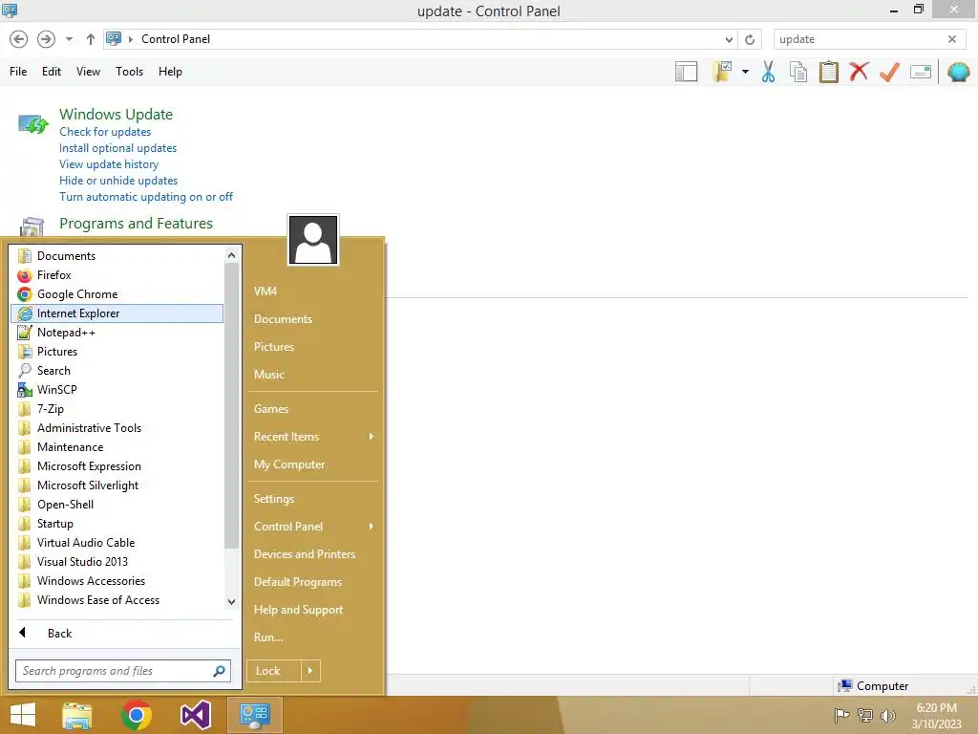The width and height of the screenshot is (978, 734).
Task: Open the File menu
Action: (x=18, y=72)
